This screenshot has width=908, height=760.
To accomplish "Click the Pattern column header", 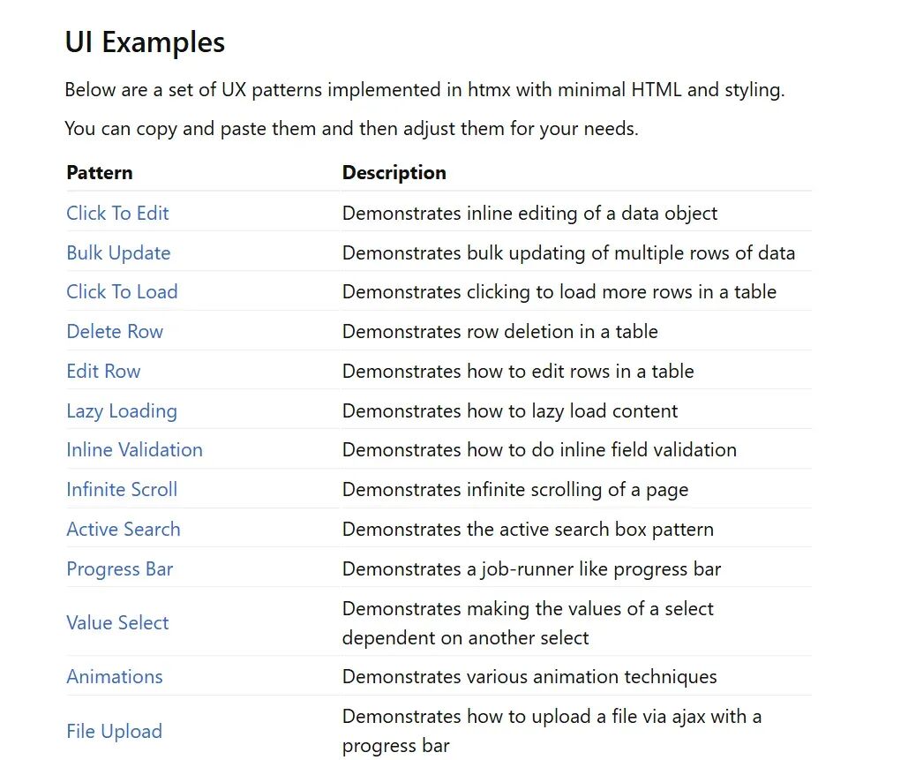I will (100, 173).
